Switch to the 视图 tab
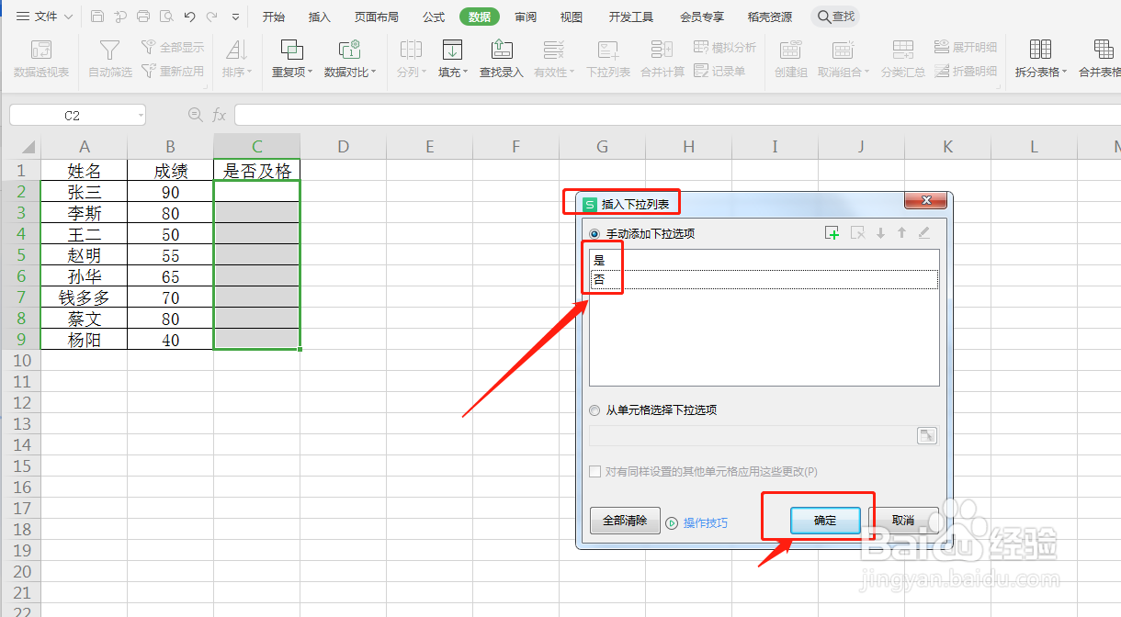Image resolution: width=1121 pixels, height=617 pixels. 572,17
